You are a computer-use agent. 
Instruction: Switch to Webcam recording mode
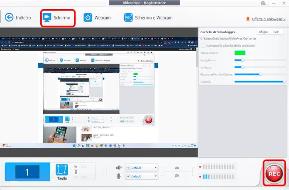click(x=97, y=18)
